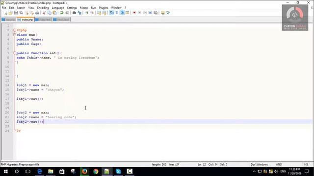
Task: Click the Copy toolbar icon
Action: click(x=49, y=13)
